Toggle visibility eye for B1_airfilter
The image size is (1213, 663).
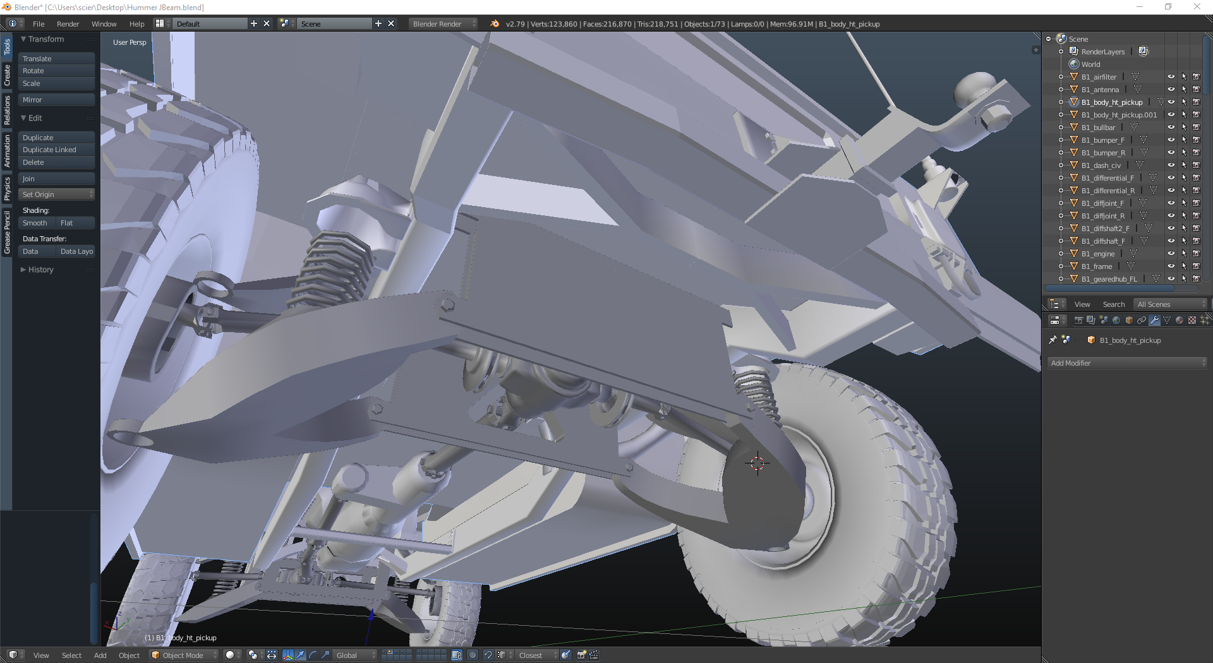[x=1171, y=77]
